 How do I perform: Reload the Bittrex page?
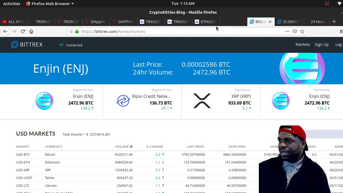coord(23,32)
